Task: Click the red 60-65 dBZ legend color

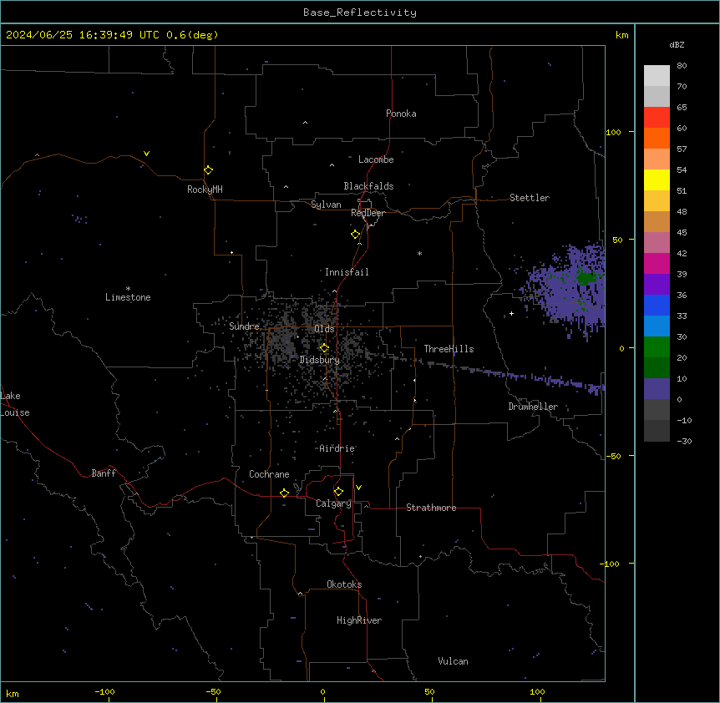Action: (x=657, y=118)
